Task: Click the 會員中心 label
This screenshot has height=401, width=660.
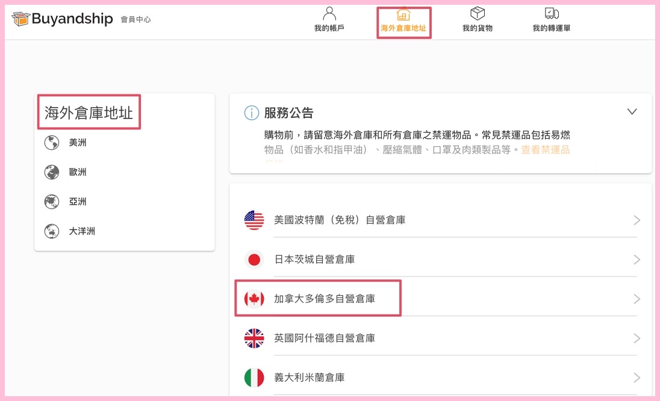Action: 135,20
